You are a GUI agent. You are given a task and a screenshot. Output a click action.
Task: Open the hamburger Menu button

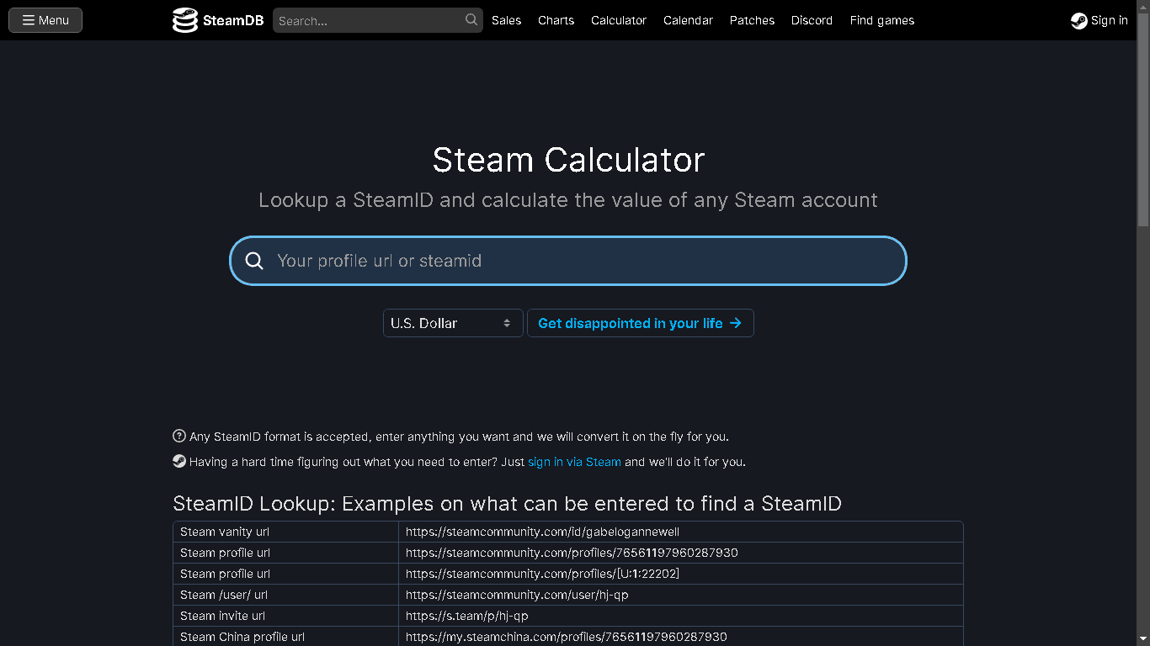(45, 20)
